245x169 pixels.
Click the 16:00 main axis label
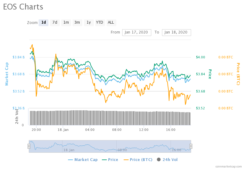[x=171, y=130]
